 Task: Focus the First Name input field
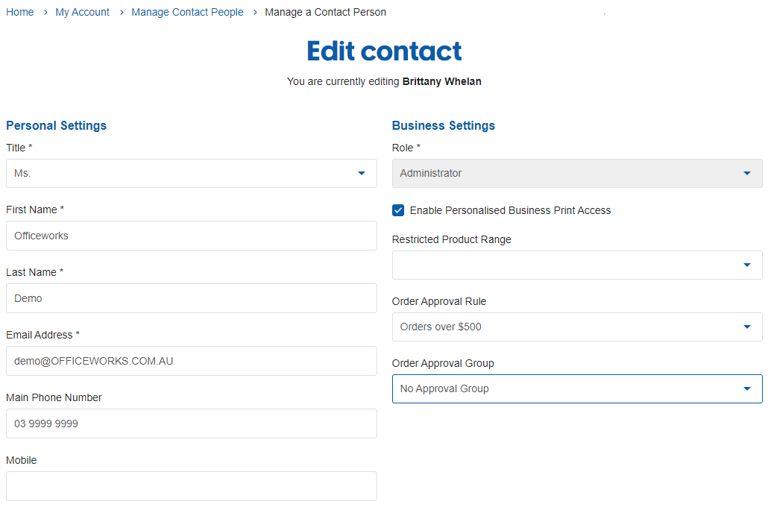pyautogui.click(x=191, y=236)
